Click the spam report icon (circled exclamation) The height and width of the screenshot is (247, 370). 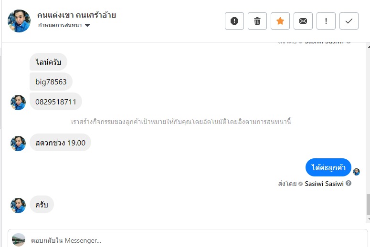pos(234,21)
